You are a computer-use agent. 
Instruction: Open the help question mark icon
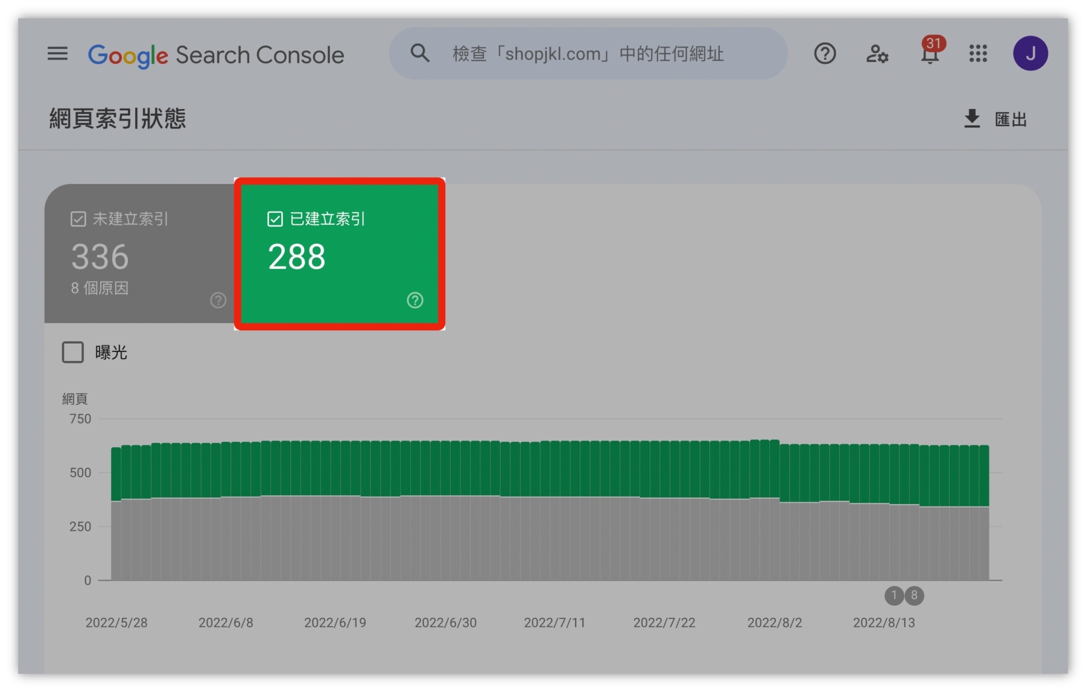(824, 54)
